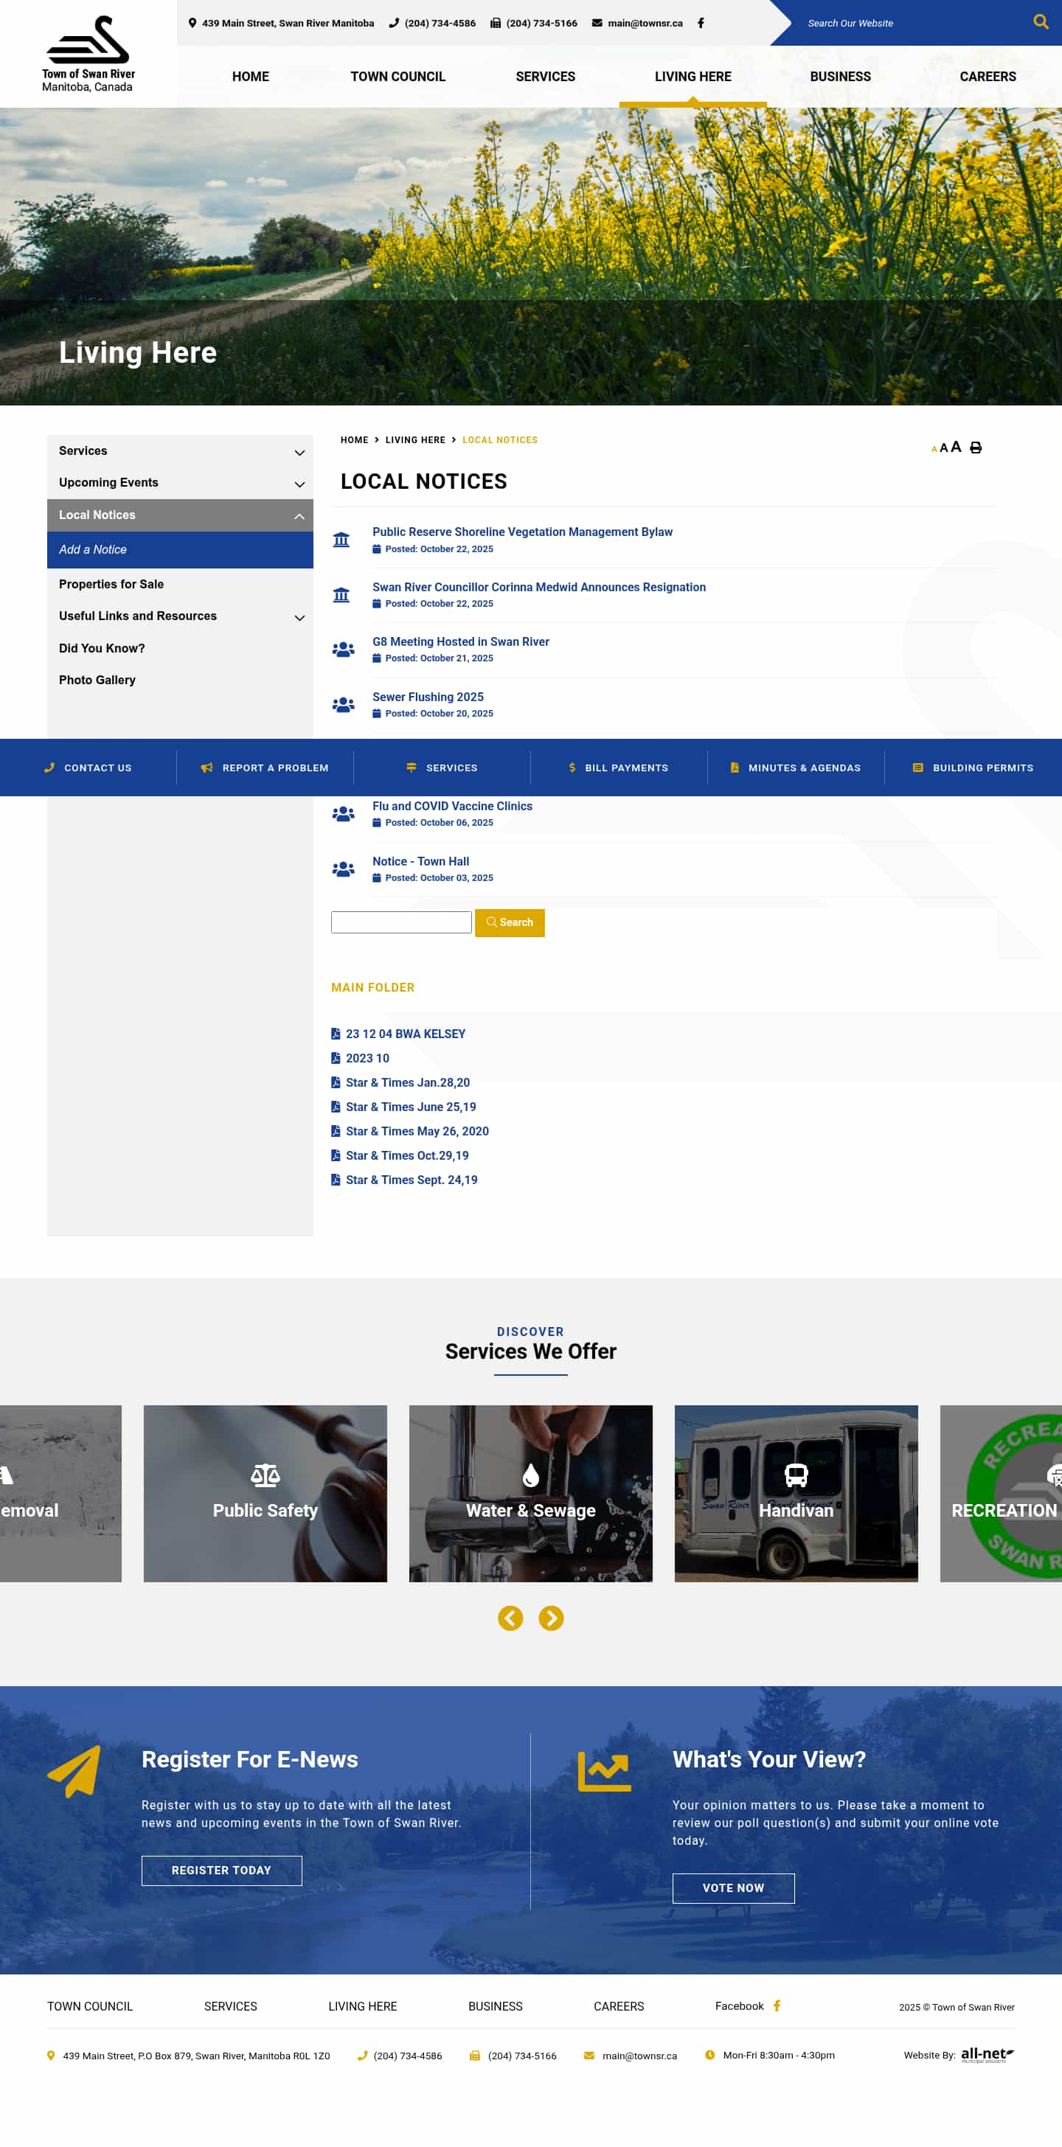Expand Useful Links and Resources chevron
Viewport: 1062px width, 2147px height.
[299, 618]
